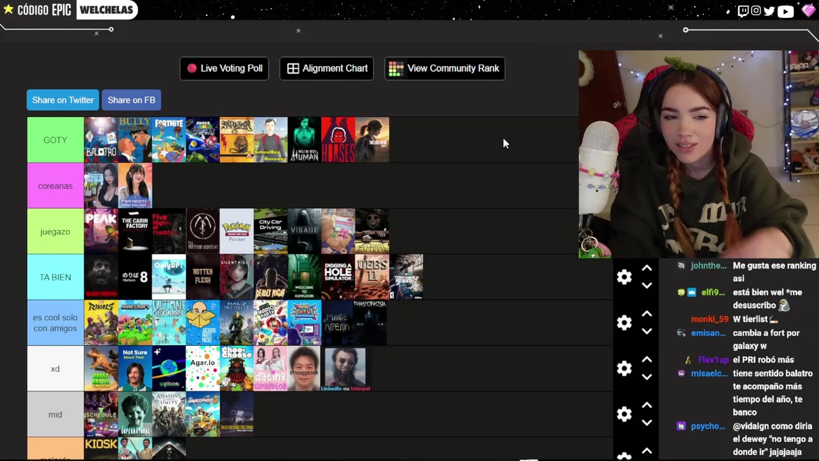Select Digging a Hole Simulator thumbnail

pos(338,277)
